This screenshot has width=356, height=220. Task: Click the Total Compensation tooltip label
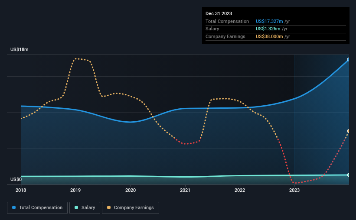coord(227,21)
